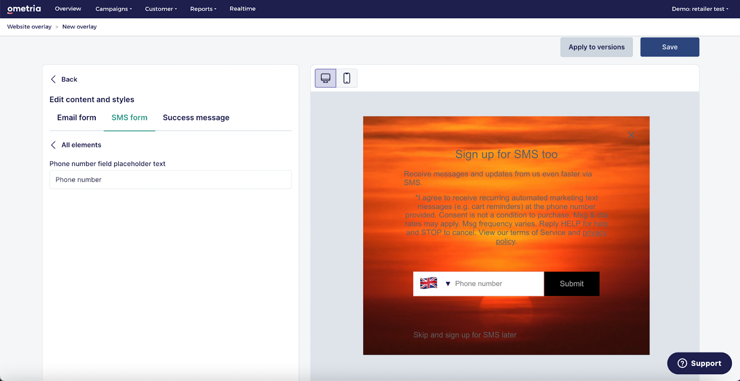Open Demo: retailer test account dropdown
Viewport: 740px width, 381px height.
[700, 9]
